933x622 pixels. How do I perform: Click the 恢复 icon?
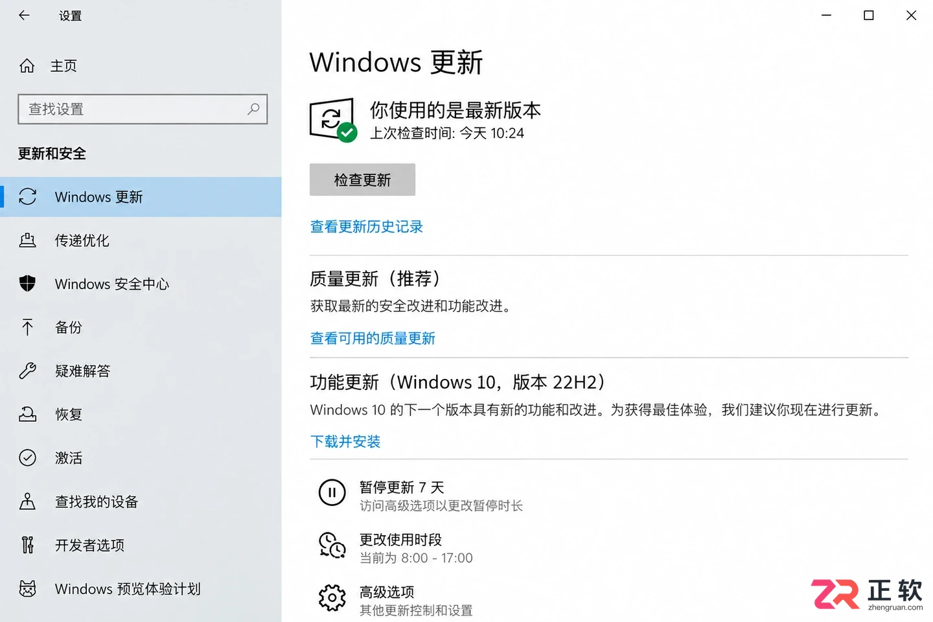pyautogui.click(x=28, y=414)
